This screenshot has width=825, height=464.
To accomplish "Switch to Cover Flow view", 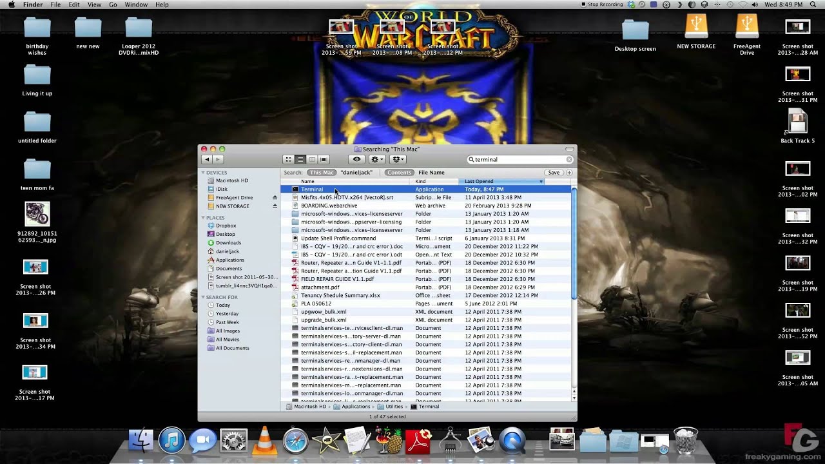I will [x=324, y=159].
